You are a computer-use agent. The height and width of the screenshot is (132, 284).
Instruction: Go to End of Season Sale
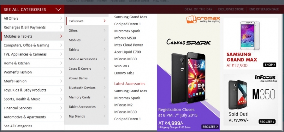click(264, 9)
